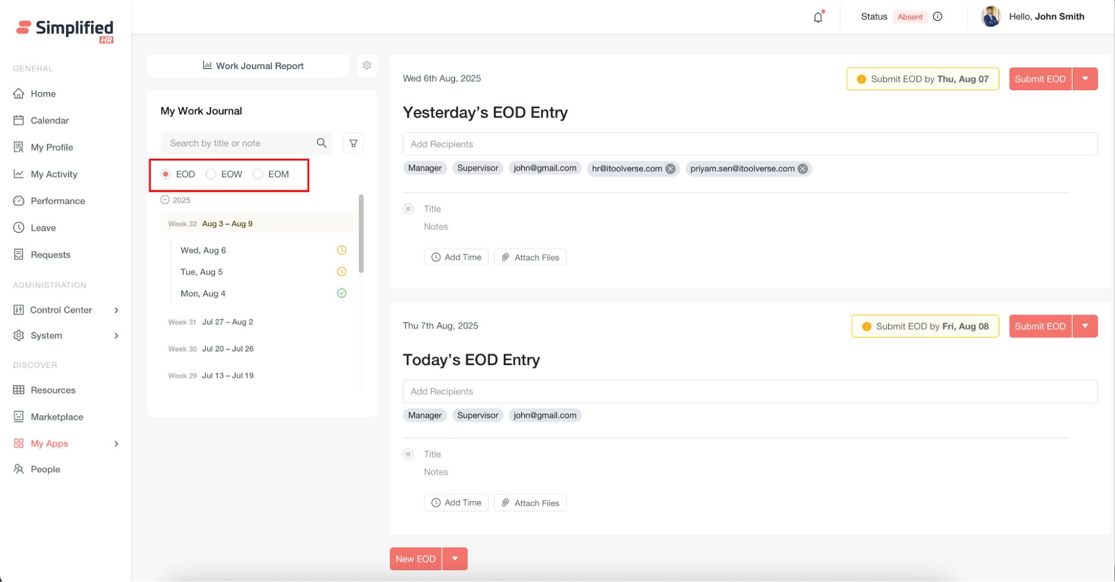Collapse the 2025 year tree
1115x582 pixels.
(165, 200)
